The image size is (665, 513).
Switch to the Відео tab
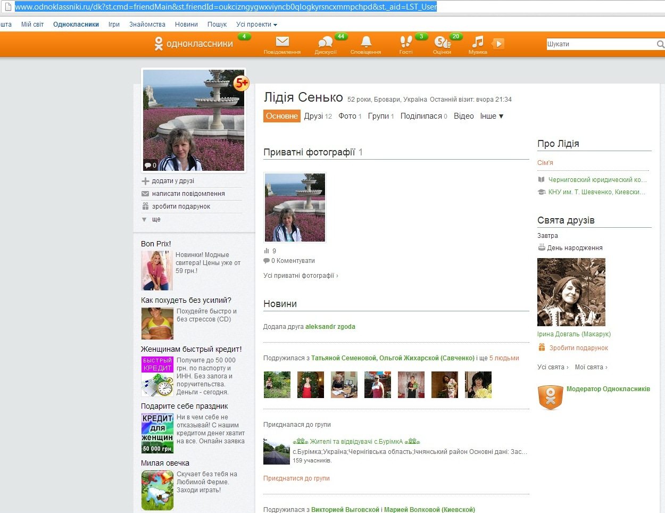[x=464, y=116]
